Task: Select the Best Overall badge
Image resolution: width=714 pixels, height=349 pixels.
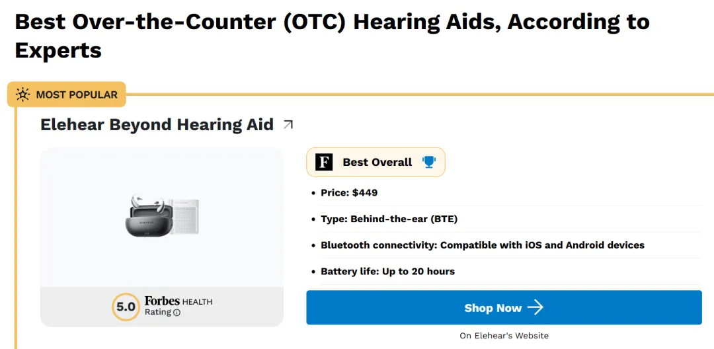Action: [x=376, y=162]
